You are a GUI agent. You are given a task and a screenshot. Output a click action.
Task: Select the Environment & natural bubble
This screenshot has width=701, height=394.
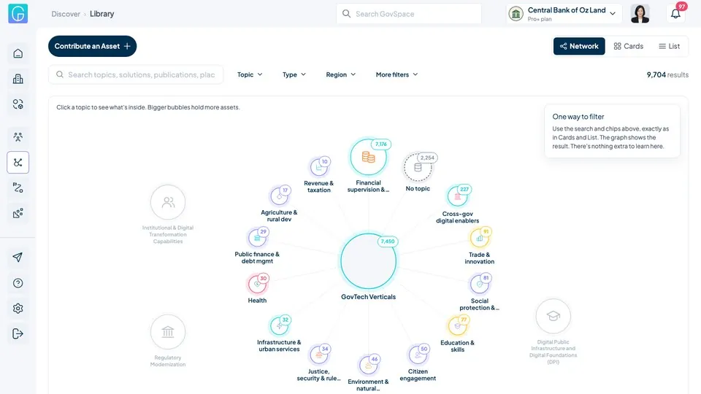[368, 365]
